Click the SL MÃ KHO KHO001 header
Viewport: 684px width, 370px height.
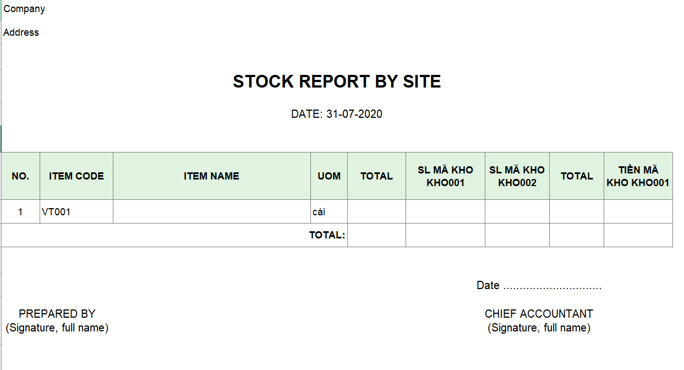(445, 176)
